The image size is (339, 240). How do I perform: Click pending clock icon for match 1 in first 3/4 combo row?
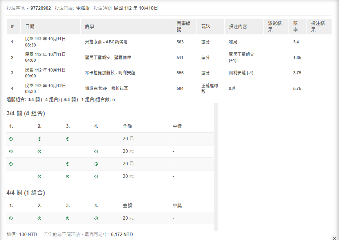pyautogui.click(x=11, y=139)
